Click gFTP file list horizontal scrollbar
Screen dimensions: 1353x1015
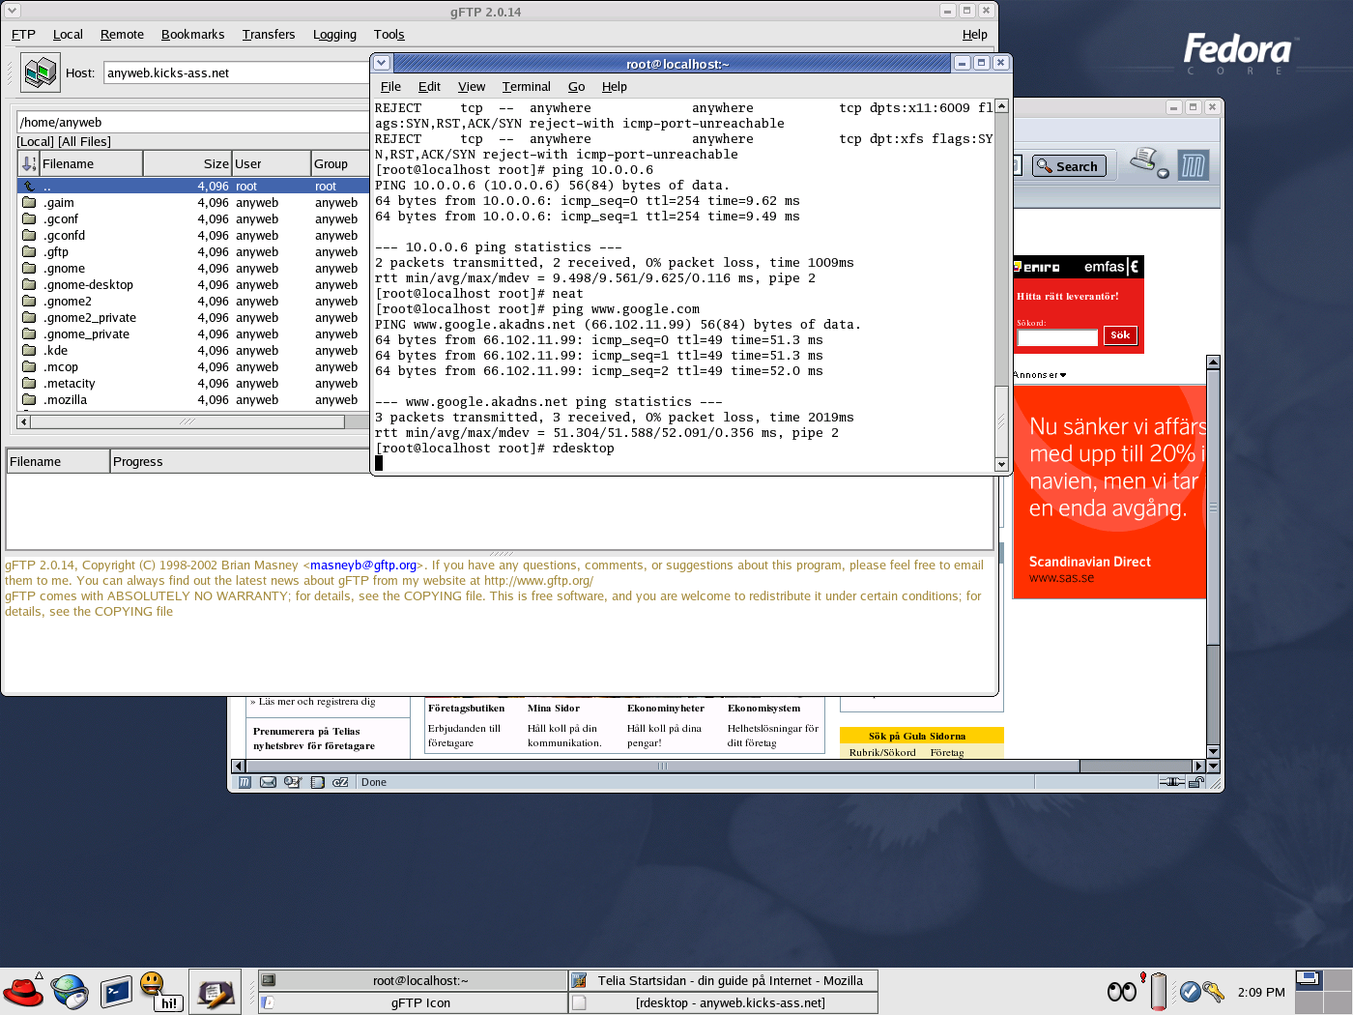pos(187,421)
